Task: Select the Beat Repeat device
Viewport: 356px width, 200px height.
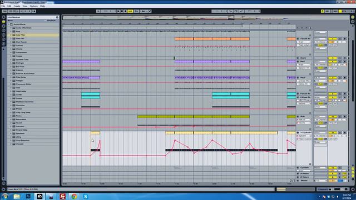Action: coord(21,42)
